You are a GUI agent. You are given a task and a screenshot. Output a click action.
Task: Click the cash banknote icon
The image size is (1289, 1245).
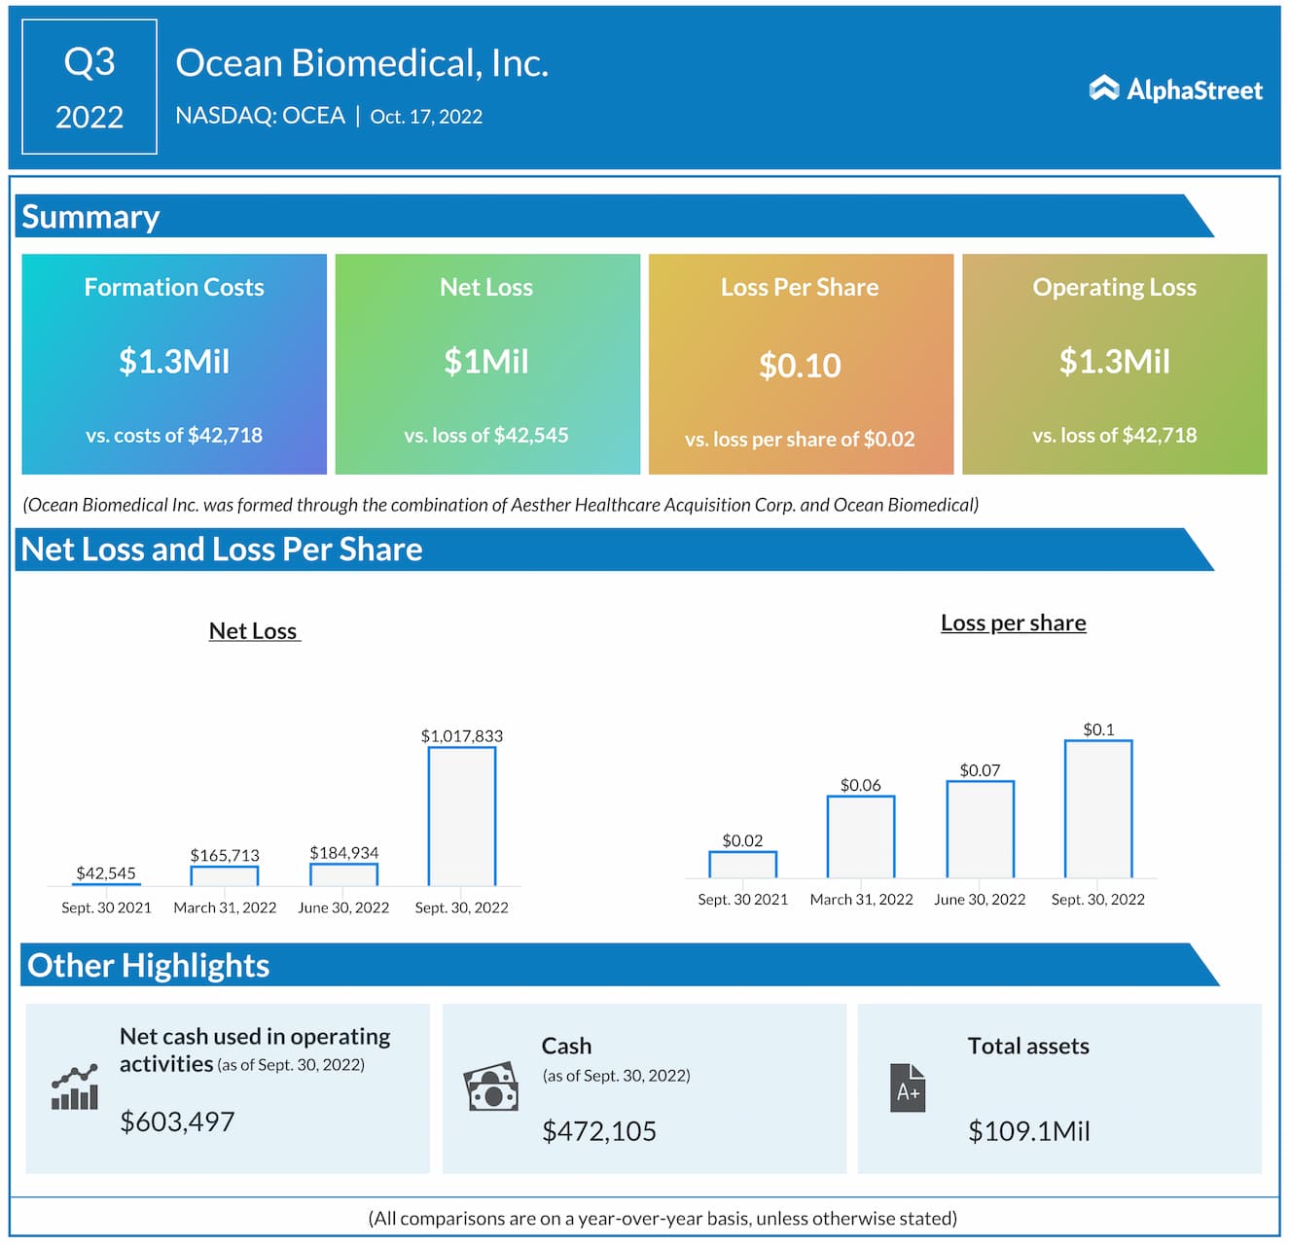pyautogui.click(x=491, y=1087)
